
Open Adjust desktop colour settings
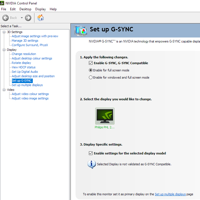tap(32, 58)
